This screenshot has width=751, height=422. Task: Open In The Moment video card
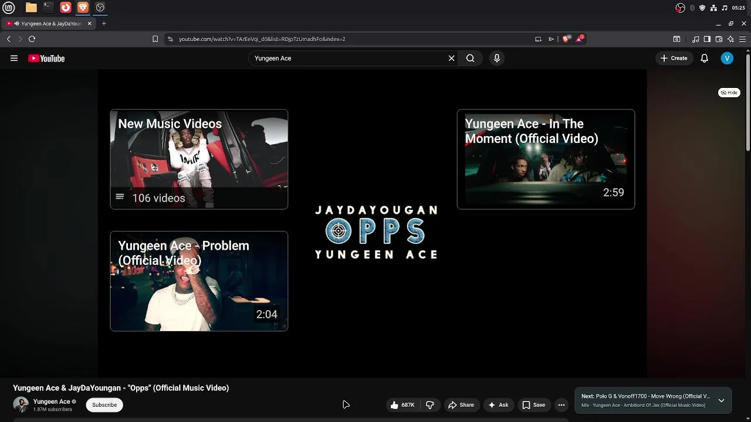coord(546,159)
